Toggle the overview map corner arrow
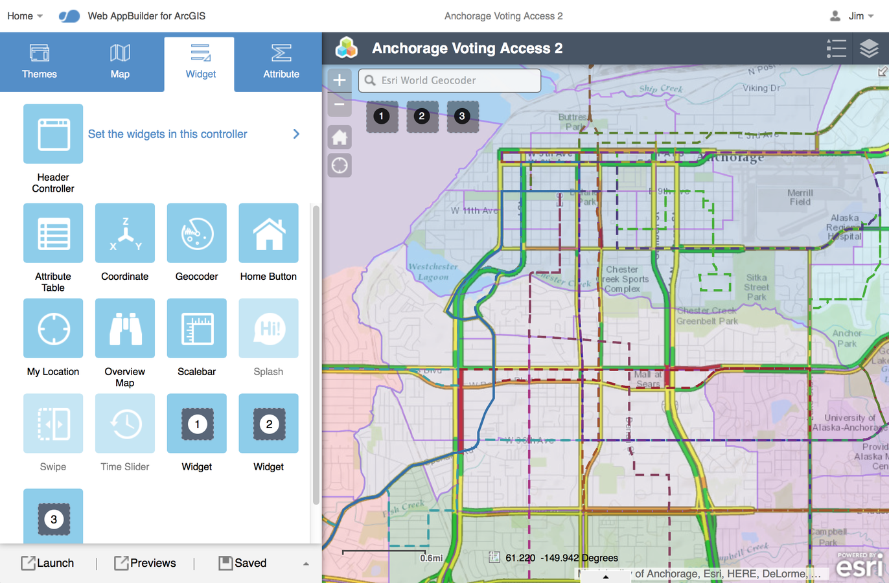This screenshot has height=583, width=889. tap(883, 71)
